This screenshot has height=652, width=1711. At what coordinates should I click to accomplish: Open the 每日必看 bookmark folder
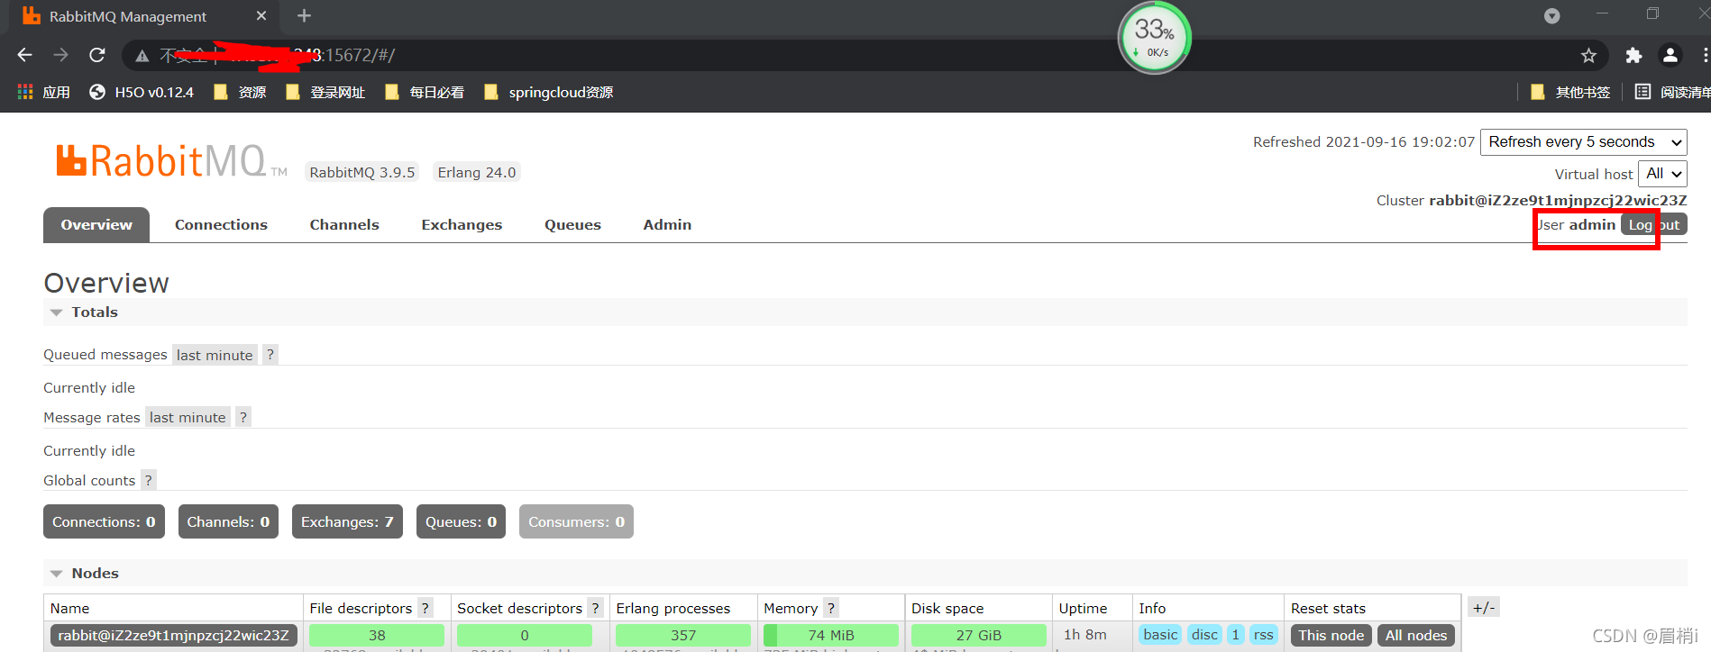click(x=424, y=92)
